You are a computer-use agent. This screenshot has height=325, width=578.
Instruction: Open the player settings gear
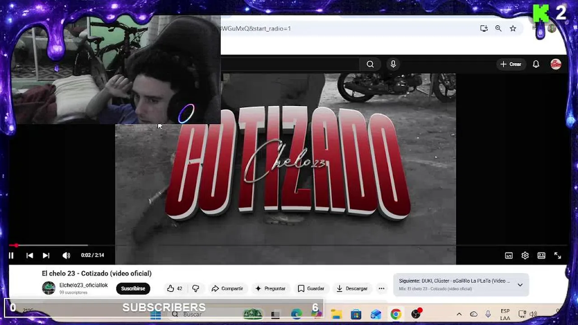[525, 255]
